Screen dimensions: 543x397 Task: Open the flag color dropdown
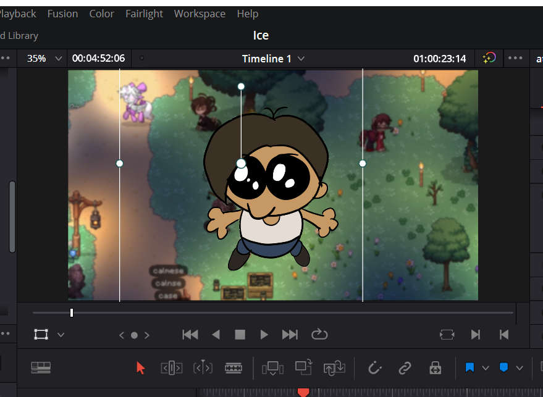pyautogui.click(x=486, y=368)
